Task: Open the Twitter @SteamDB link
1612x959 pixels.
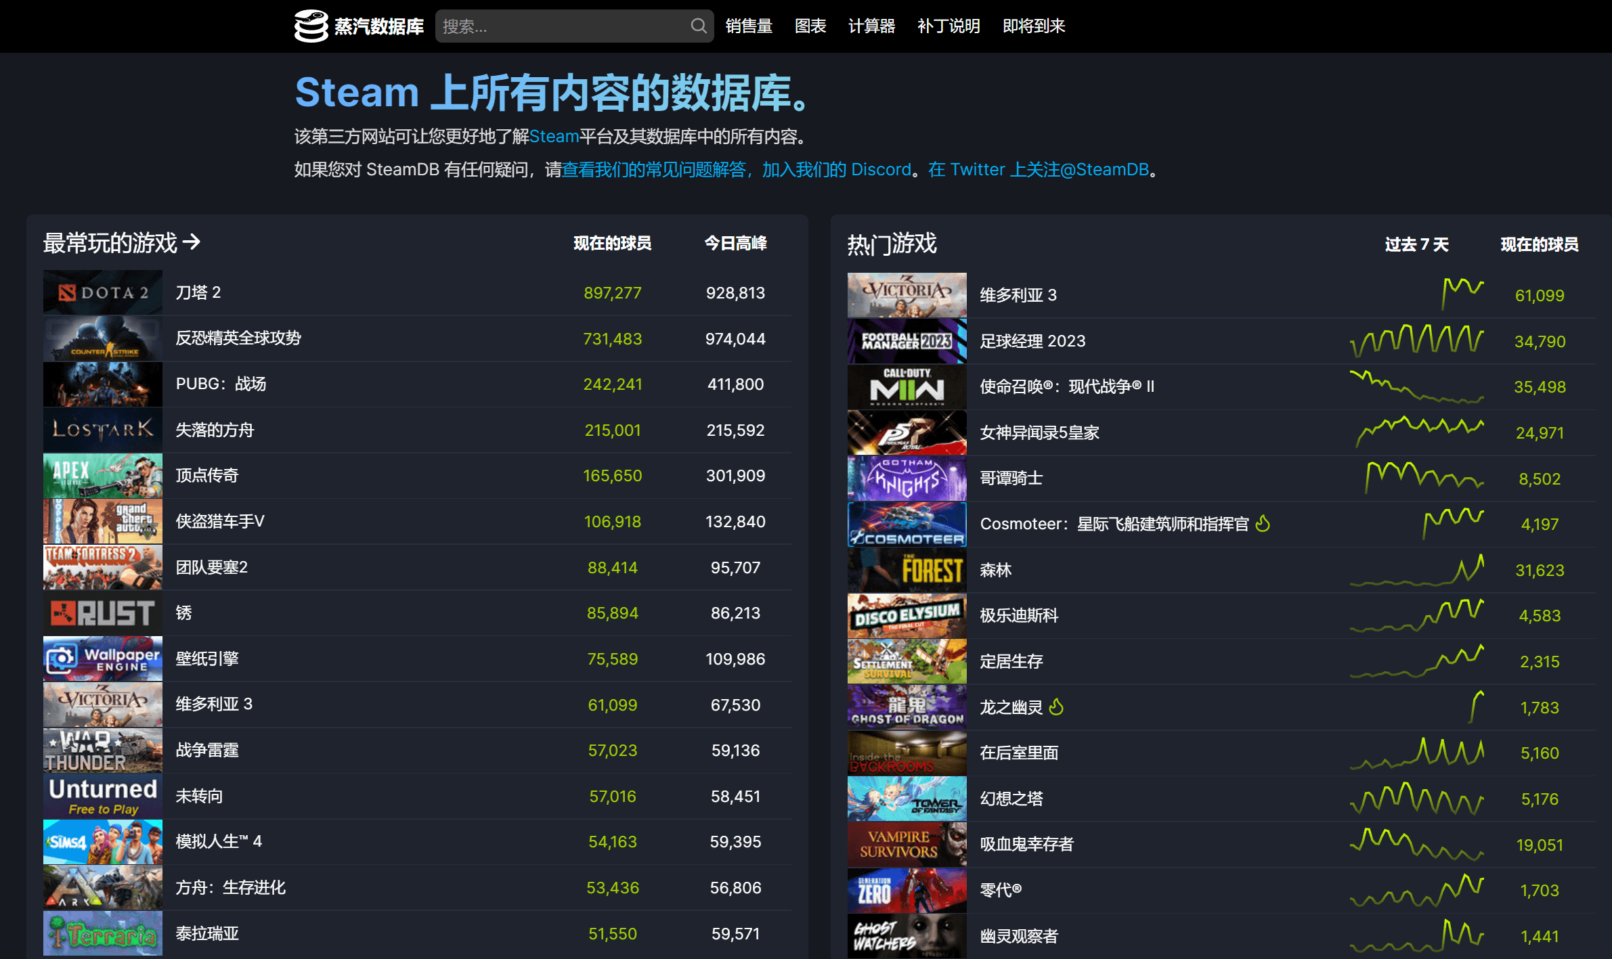Action: (1039, 169)
